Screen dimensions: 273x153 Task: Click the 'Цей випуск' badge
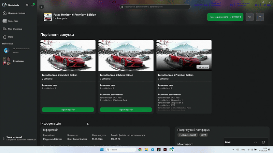[203, 67]
